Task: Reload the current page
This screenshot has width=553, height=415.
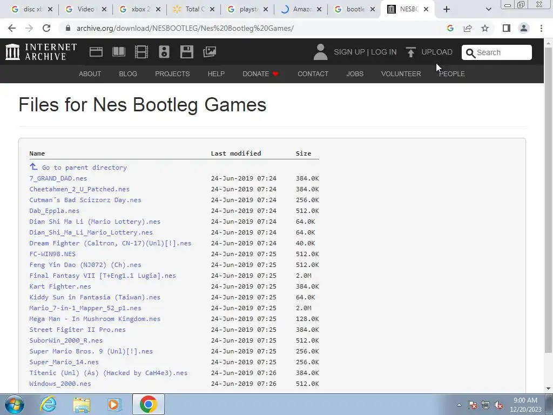Action: point(46,28)
